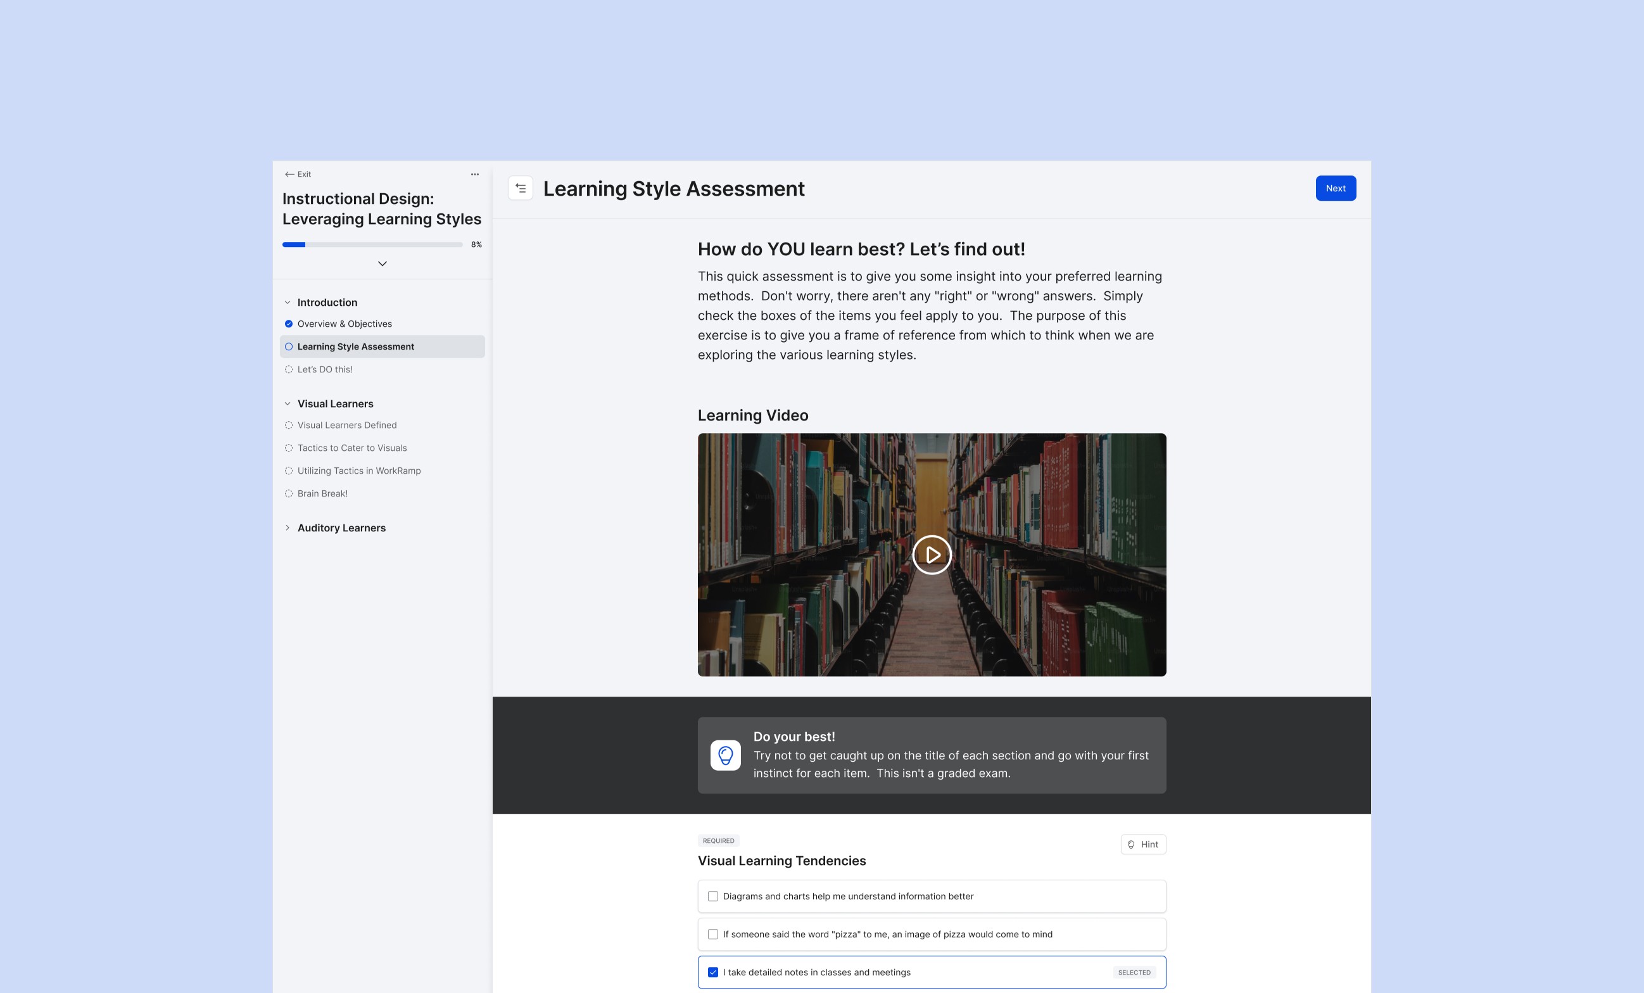
Task: Click status circle next to Let's DO this!
Action: point(289,369)
